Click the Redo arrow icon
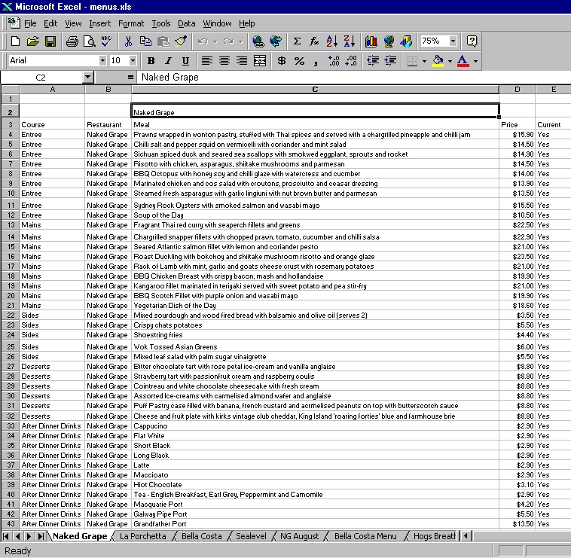 (228, 41)
